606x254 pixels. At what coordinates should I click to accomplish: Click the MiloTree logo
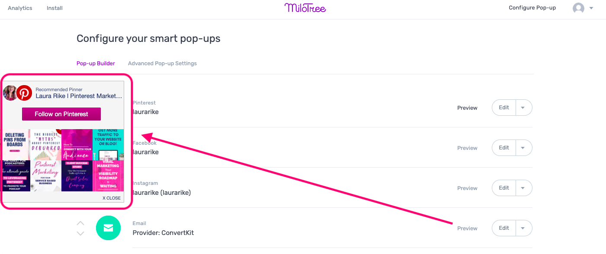point(305,8)
